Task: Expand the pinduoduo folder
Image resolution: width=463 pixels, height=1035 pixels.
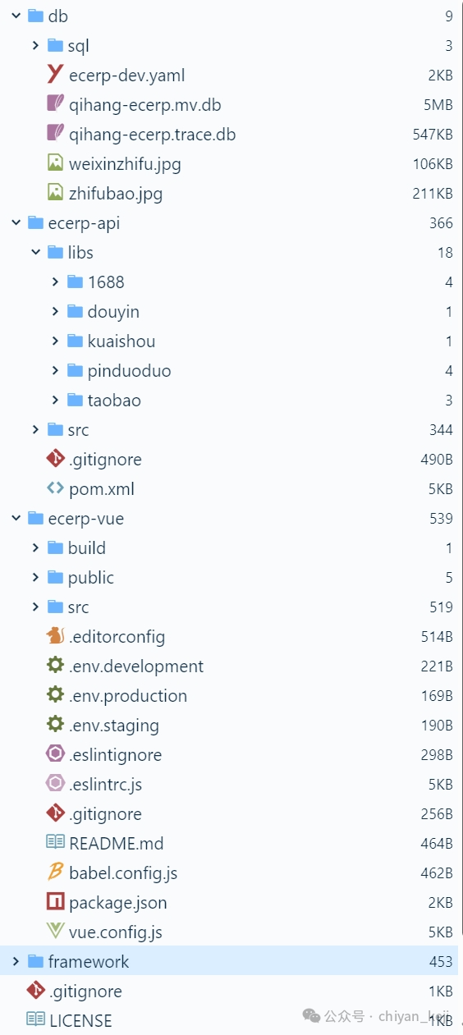Action: (55, 370)
